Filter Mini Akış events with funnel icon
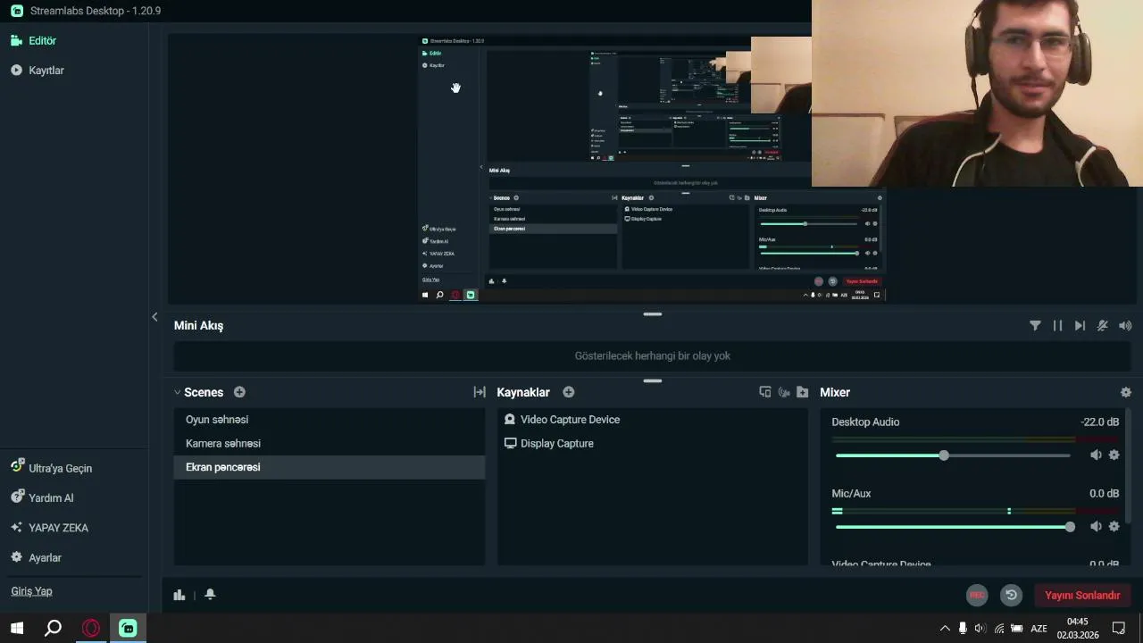This screenshot has width=1143, height=643. click(1035, 326)
